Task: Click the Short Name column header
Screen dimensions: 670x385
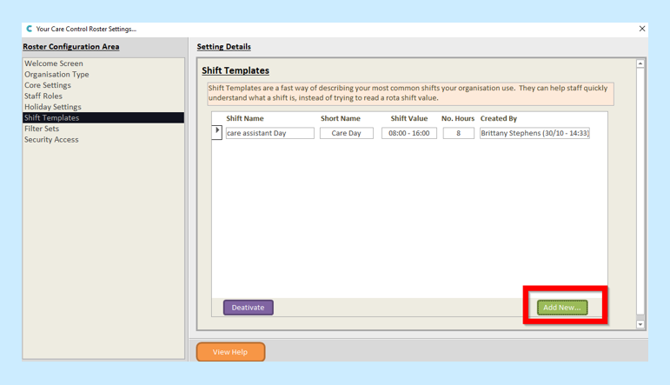Action: tap(341, 118)
